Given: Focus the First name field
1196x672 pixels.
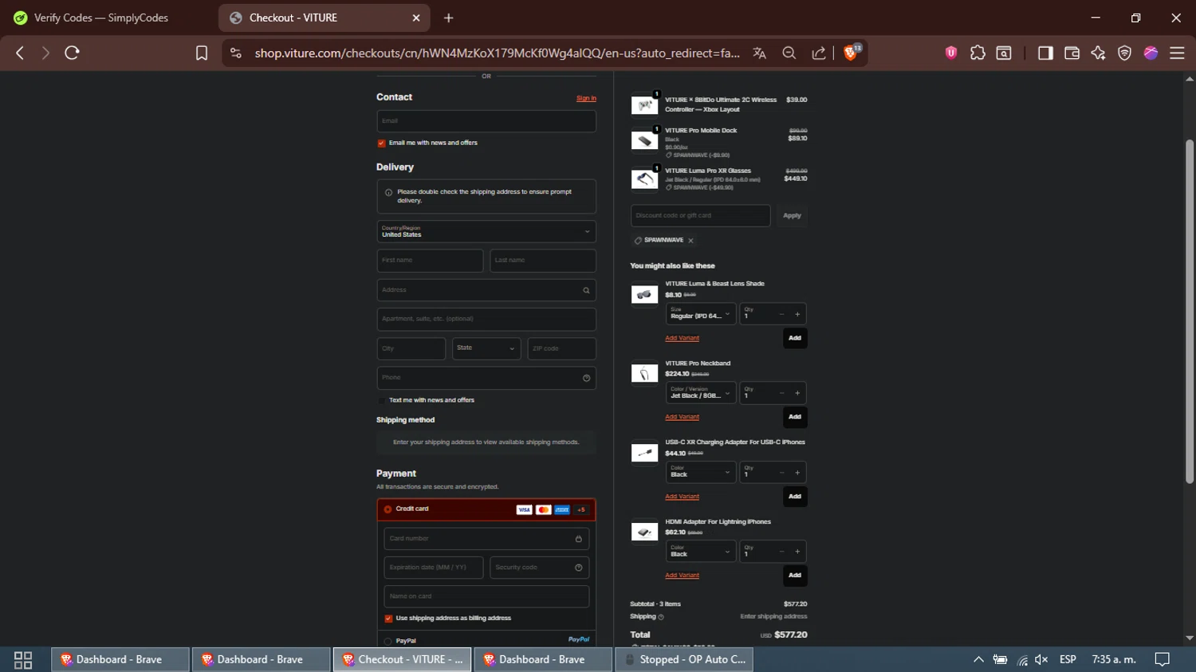Looking at the screenshot, I should [430, 261].
